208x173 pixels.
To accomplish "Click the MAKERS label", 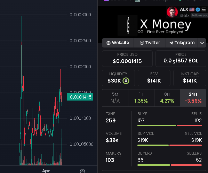I will point(113,154).
